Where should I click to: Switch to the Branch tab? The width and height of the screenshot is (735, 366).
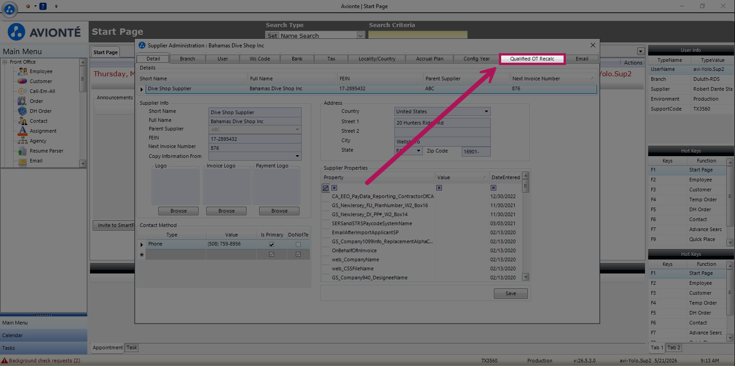pyautogui.click(x=187, y=59)
